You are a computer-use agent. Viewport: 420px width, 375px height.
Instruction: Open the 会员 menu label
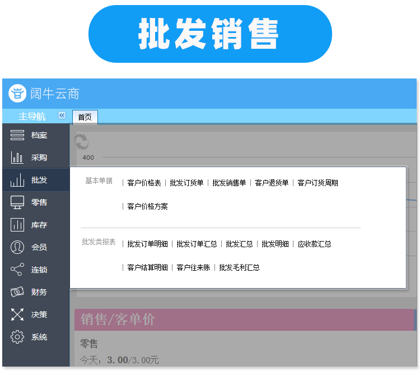(39, 247)
